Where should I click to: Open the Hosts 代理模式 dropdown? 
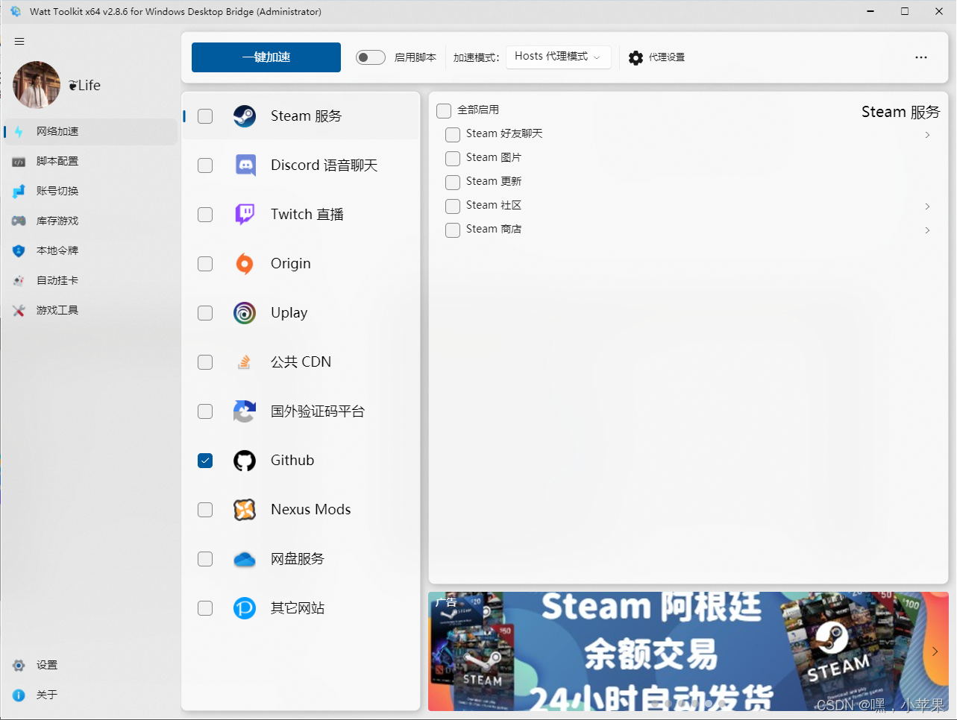[558, 57]
